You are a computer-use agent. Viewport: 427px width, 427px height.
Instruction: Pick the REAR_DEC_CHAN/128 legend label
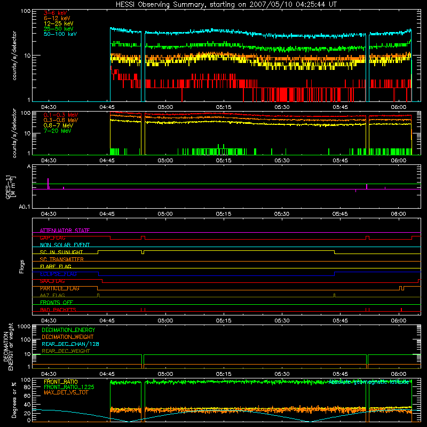point(70,344)
